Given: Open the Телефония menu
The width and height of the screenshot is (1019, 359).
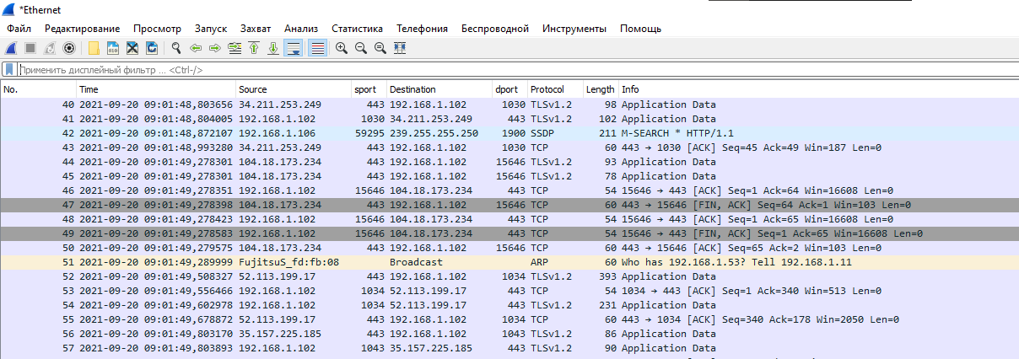Looking at the screenshot, I should tap(422, 29).
